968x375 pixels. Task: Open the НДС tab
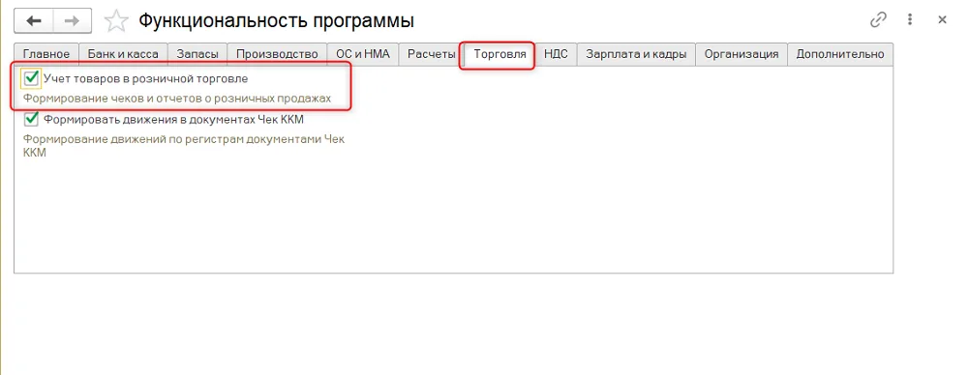pyautogui.click(x=557, y=54)
